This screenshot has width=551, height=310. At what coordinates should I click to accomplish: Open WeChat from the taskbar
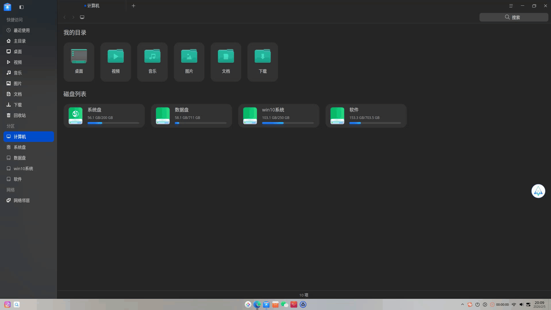click(x=285, y=304)
